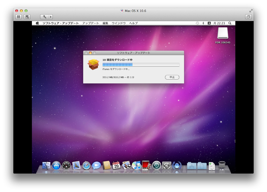The image size is (267, 192).
Task: Open System Preferences from the Dock
Action: tap(167, 165)
